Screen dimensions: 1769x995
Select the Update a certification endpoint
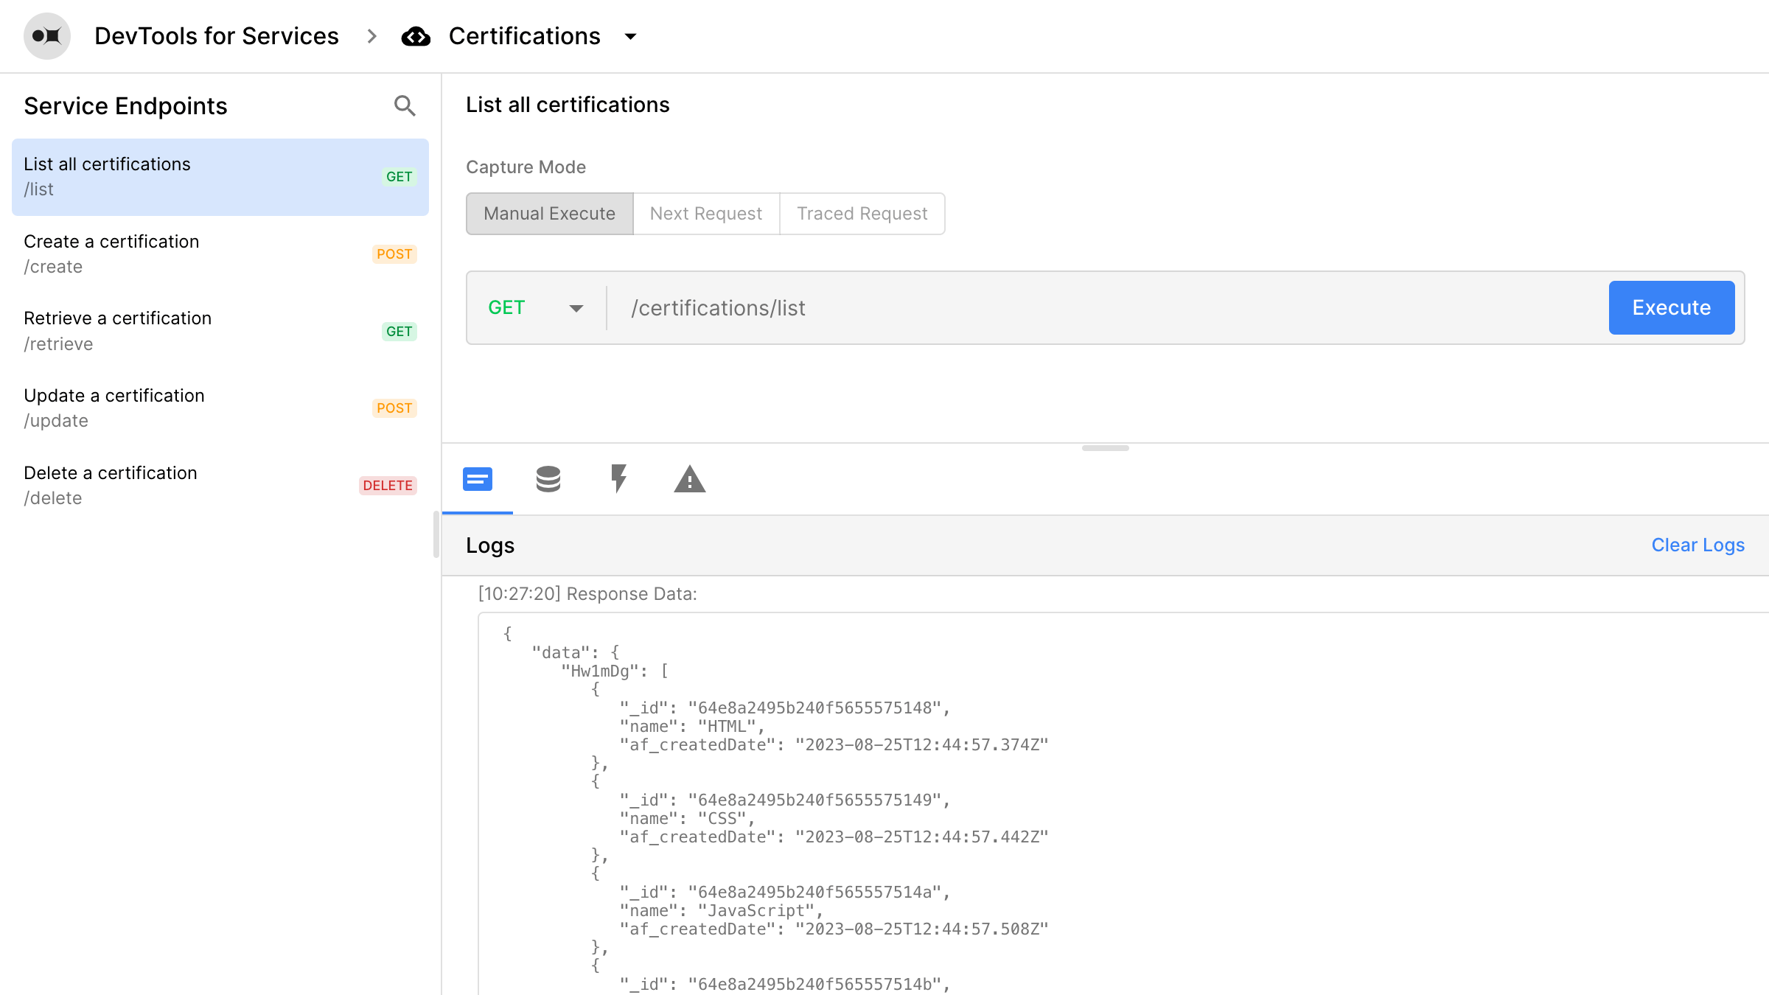[x=220, y=408]
